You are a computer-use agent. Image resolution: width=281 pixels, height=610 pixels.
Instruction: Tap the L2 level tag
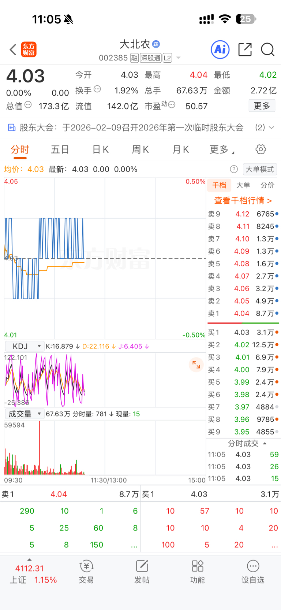coord(167,58)
